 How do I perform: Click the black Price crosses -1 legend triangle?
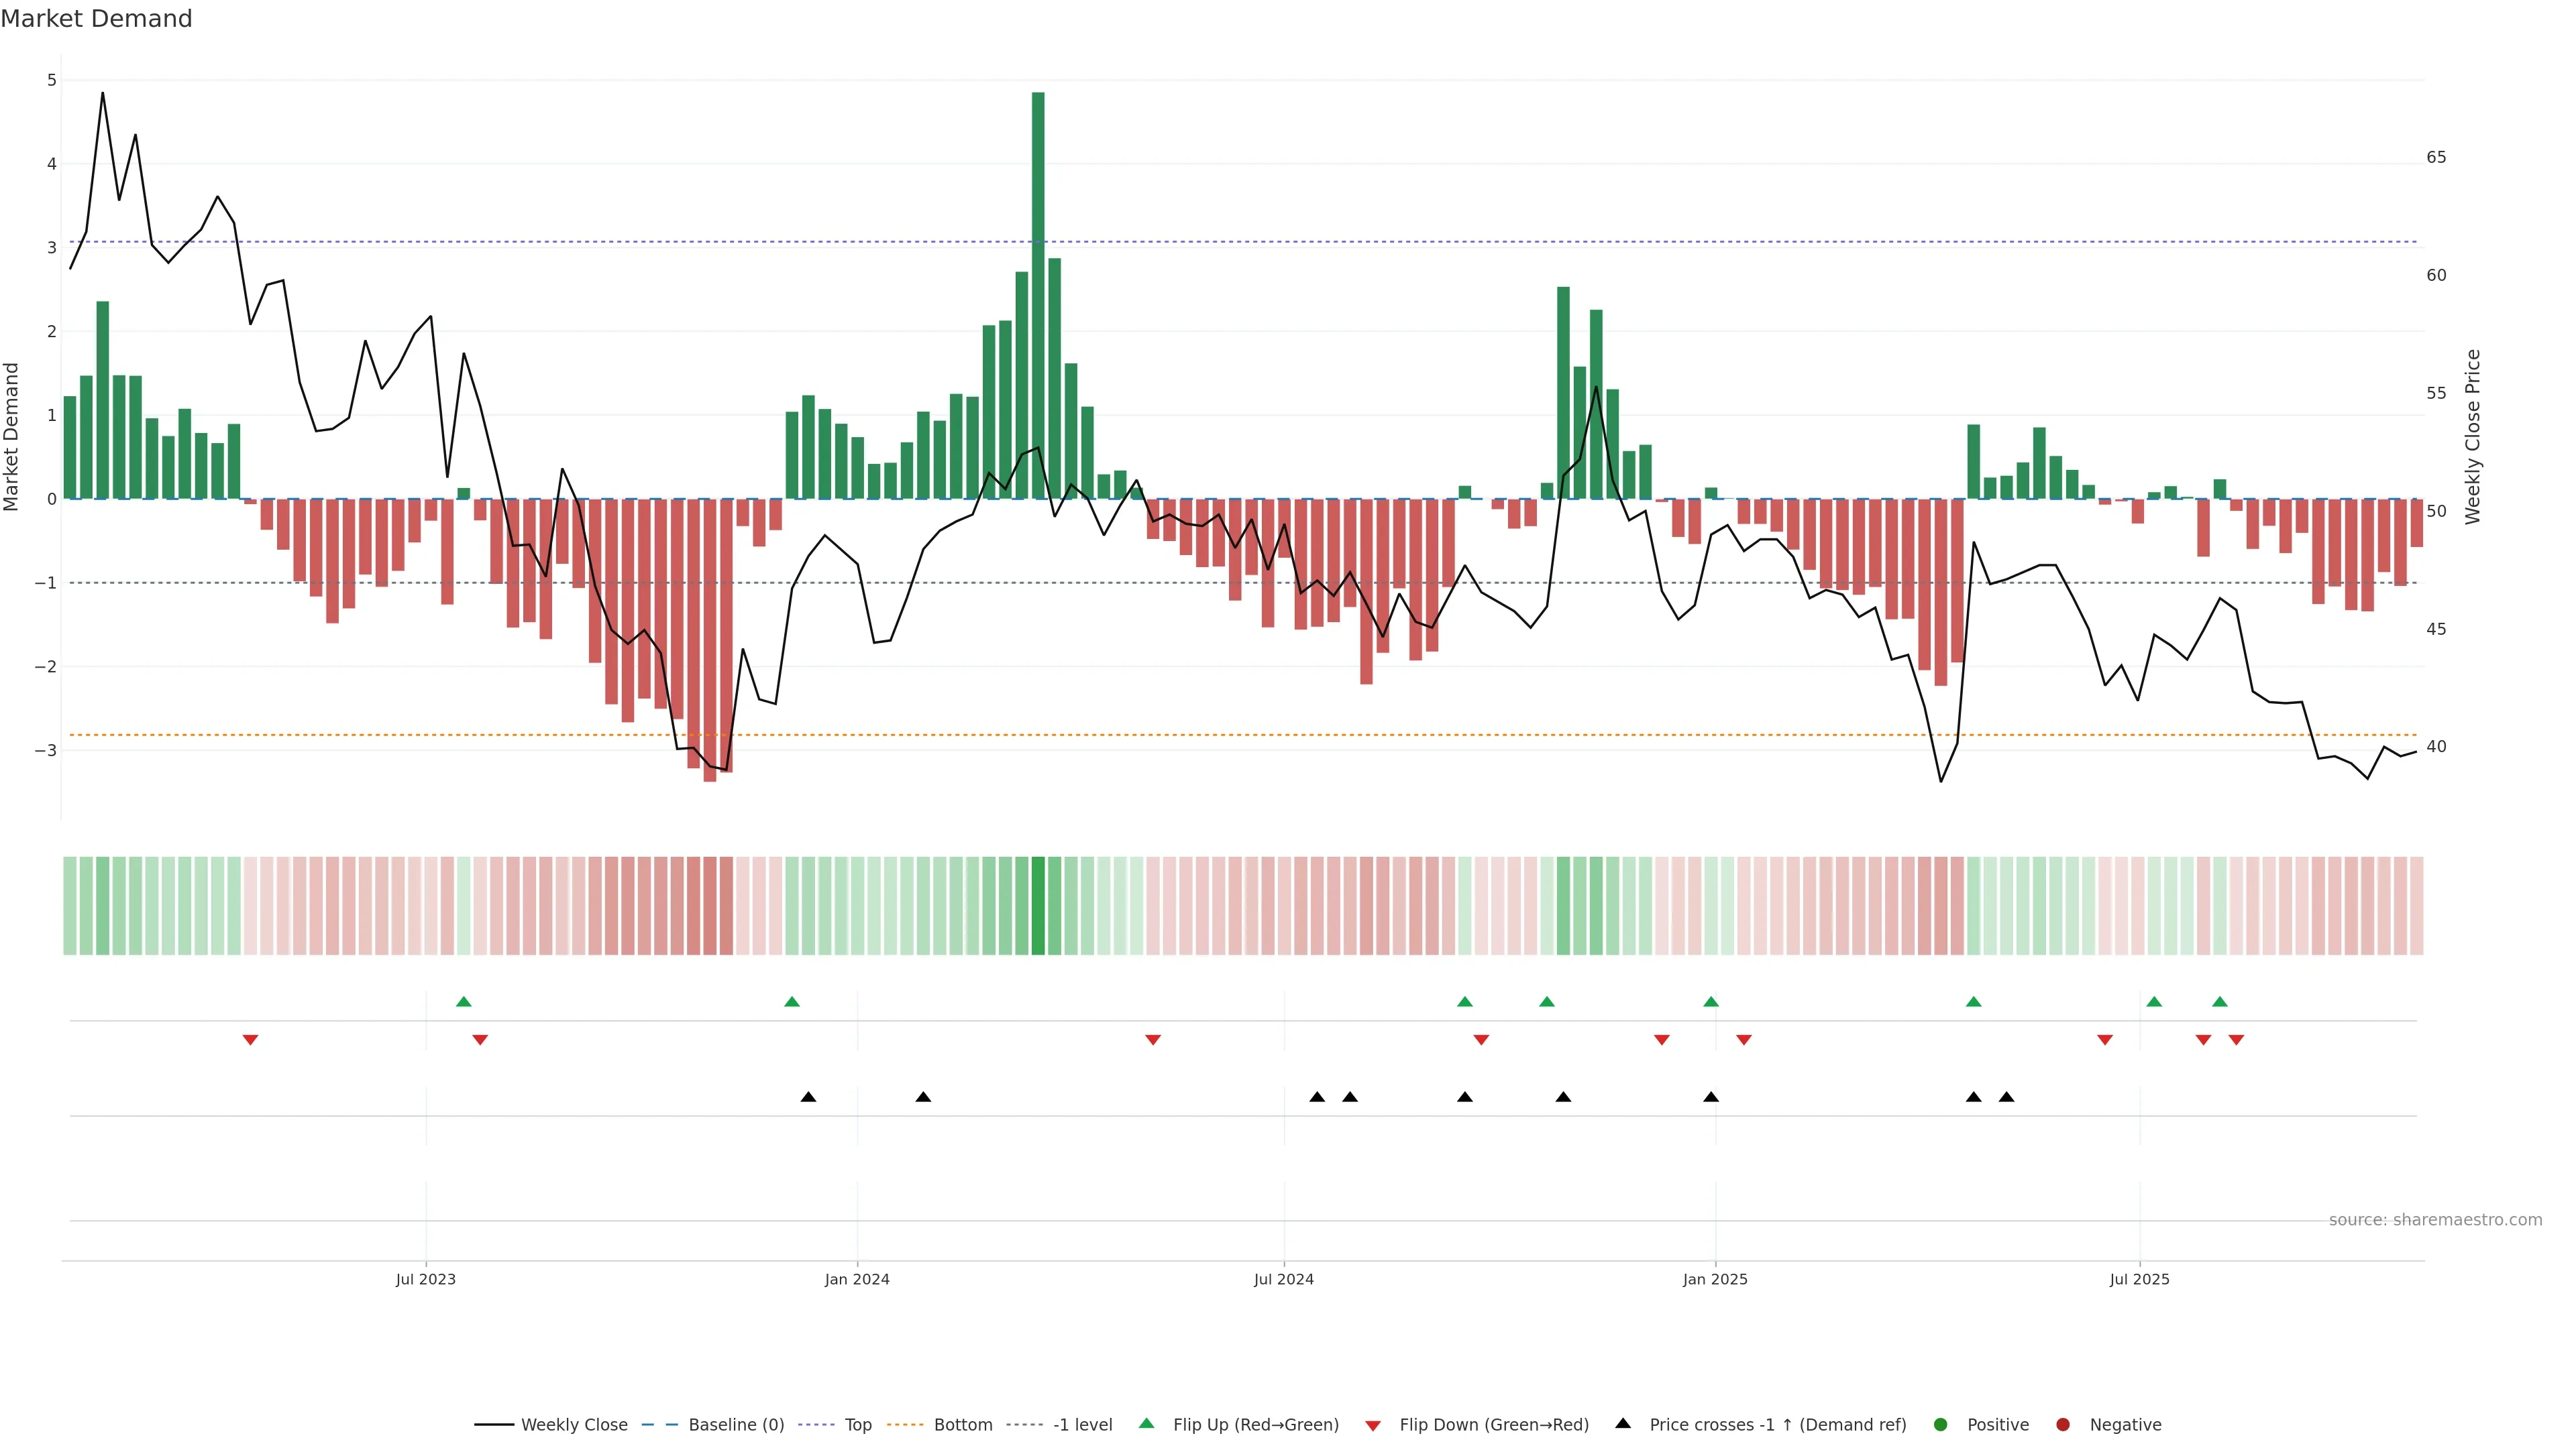tap(1623, 1423)
